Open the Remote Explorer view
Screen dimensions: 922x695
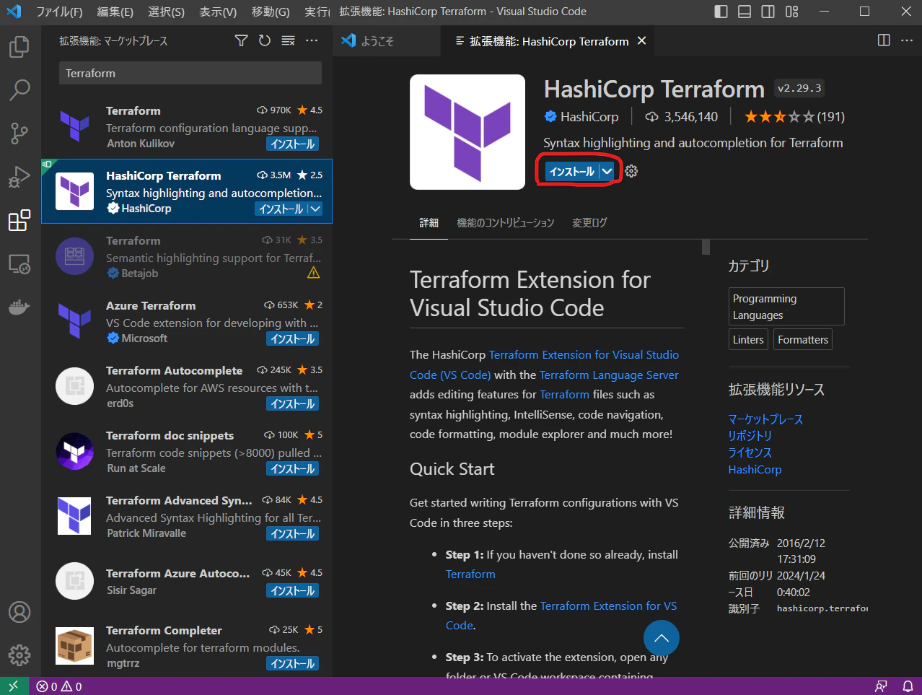pos(19,263)
